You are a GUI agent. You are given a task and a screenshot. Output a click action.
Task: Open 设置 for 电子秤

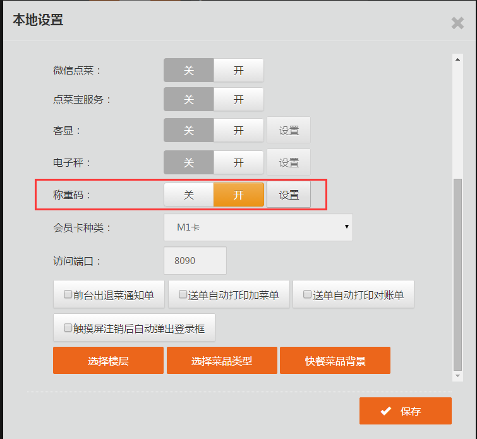coord(289,162)
